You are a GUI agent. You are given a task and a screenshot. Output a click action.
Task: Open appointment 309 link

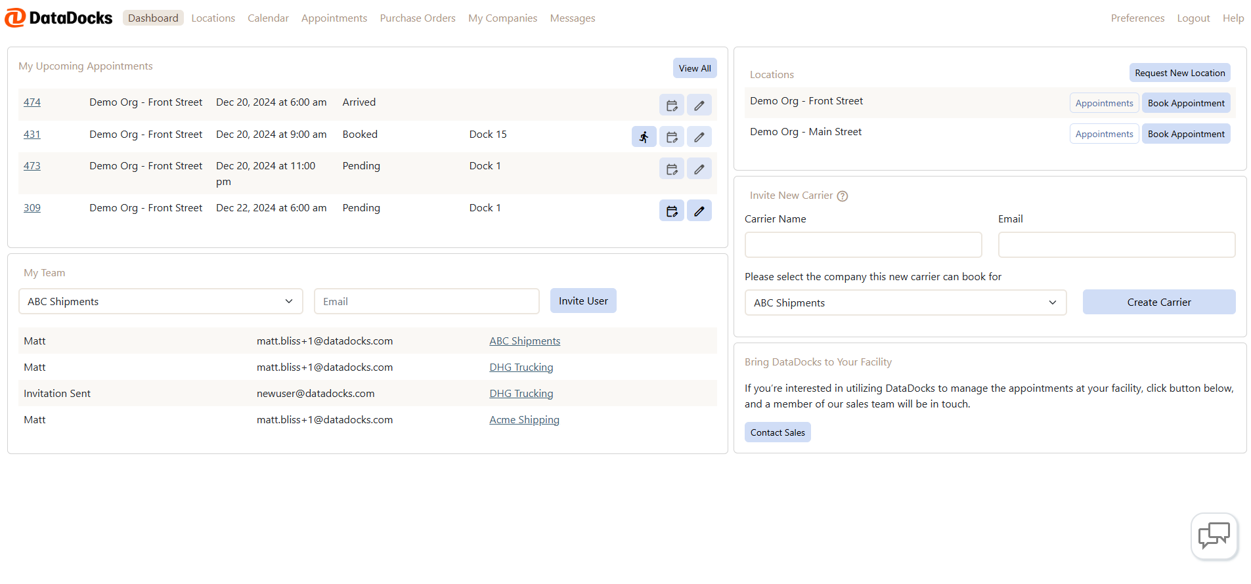tap(32, 208)
